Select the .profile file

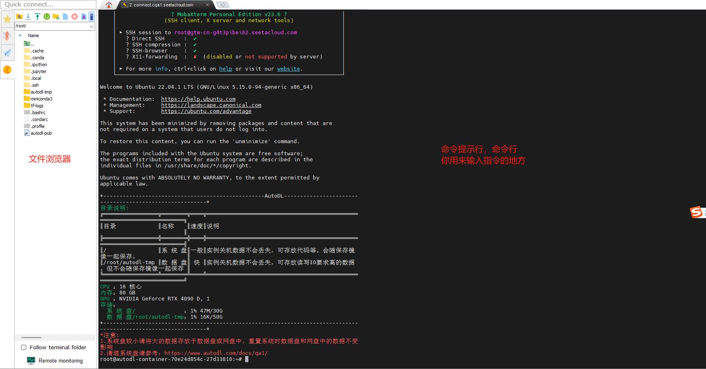(34, 126)
